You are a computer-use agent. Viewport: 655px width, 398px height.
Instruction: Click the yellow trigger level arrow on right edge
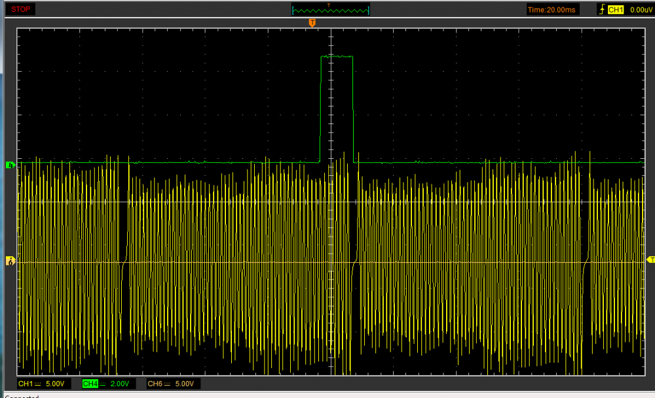point(649,260)
